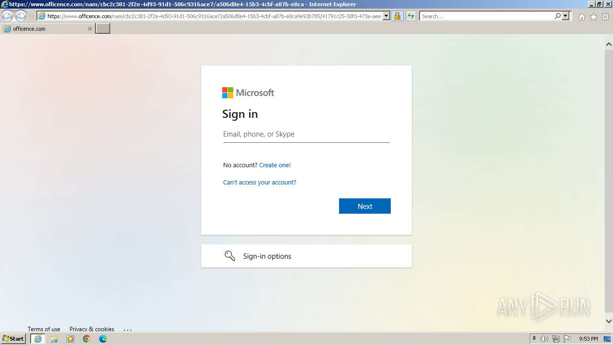The height and width of the screenshot is (345, 613).
Task: Click the Microsoft logo
Action: coord(248,92)
